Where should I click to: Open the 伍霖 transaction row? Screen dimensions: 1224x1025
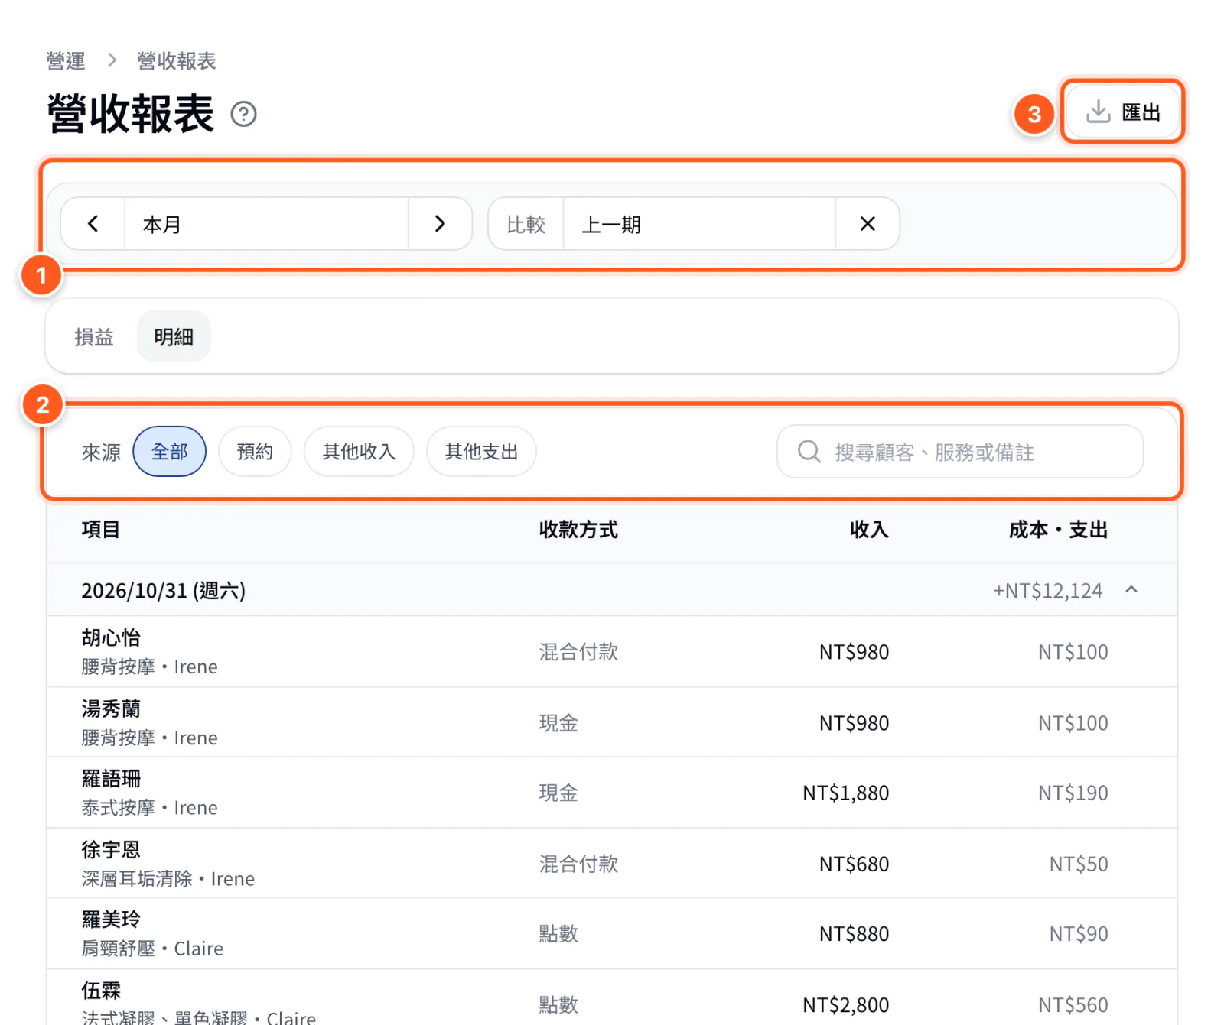coord(612,997)
